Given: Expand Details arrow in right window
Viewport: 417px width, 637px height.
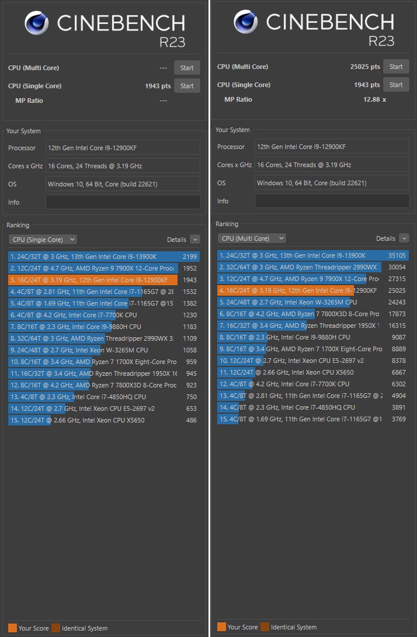Looking at the screenshot, I should click(x=404, y=238).
